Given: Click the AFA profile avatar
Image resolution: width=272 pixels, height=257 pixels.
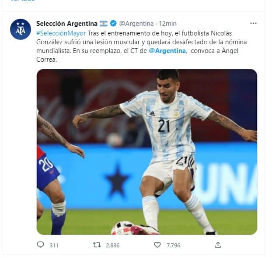Looking at the screenshot, I should pos(21,29).
